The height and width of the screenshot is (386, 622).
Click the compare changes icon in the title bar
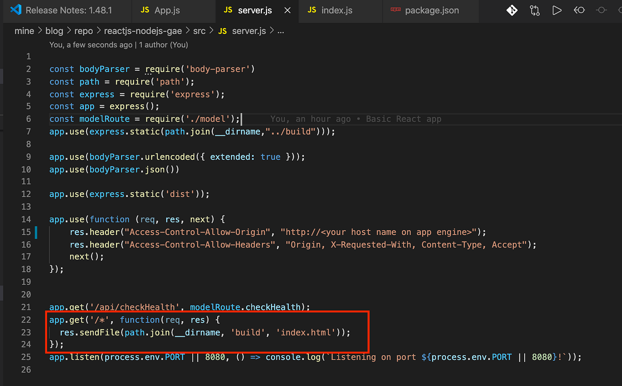point(534,10)
